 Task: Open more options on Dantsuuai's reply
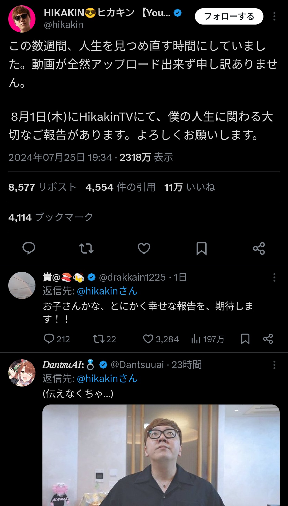coord(274,365)
